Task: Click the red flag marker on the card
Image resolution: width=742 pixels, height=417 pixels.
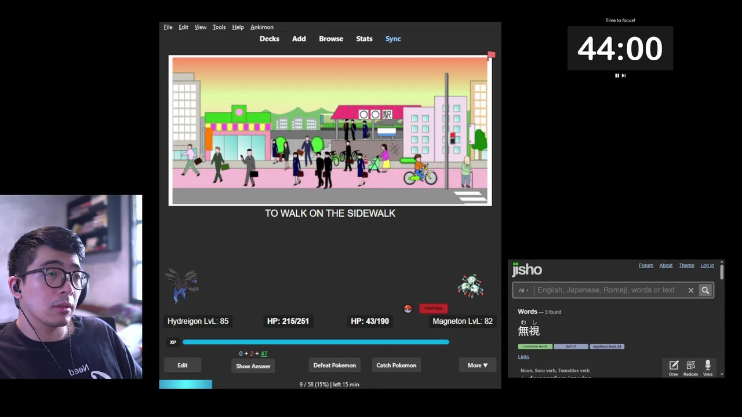Action: pos(491,55)
